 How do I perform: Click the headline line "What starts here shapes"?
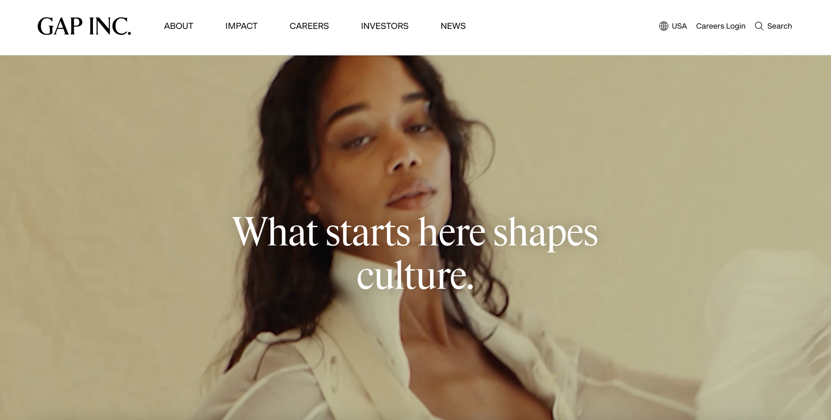(415, 232)
